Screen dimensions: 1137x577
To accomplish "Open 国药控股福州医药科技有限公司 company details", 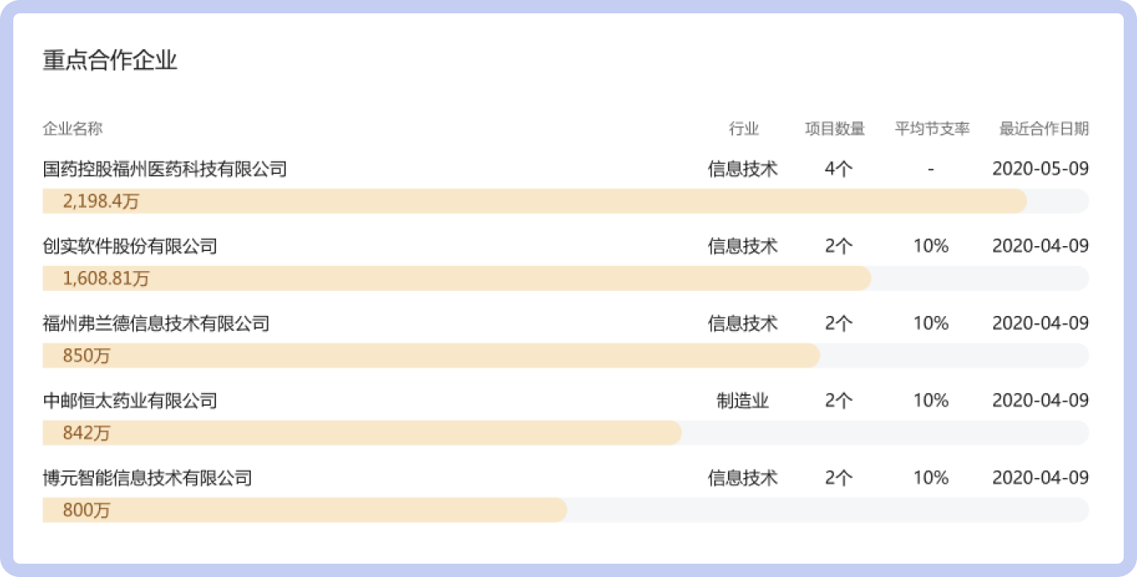I will [164, 169].
